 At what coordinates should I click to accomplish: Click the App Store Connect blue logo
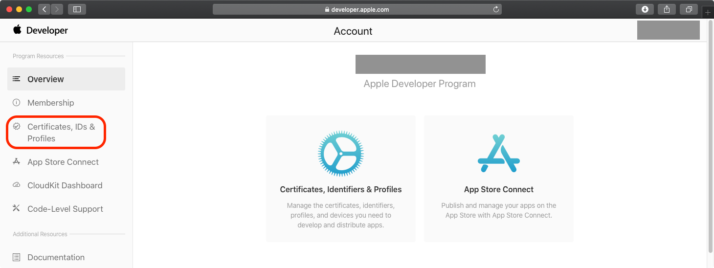point(498,154)
